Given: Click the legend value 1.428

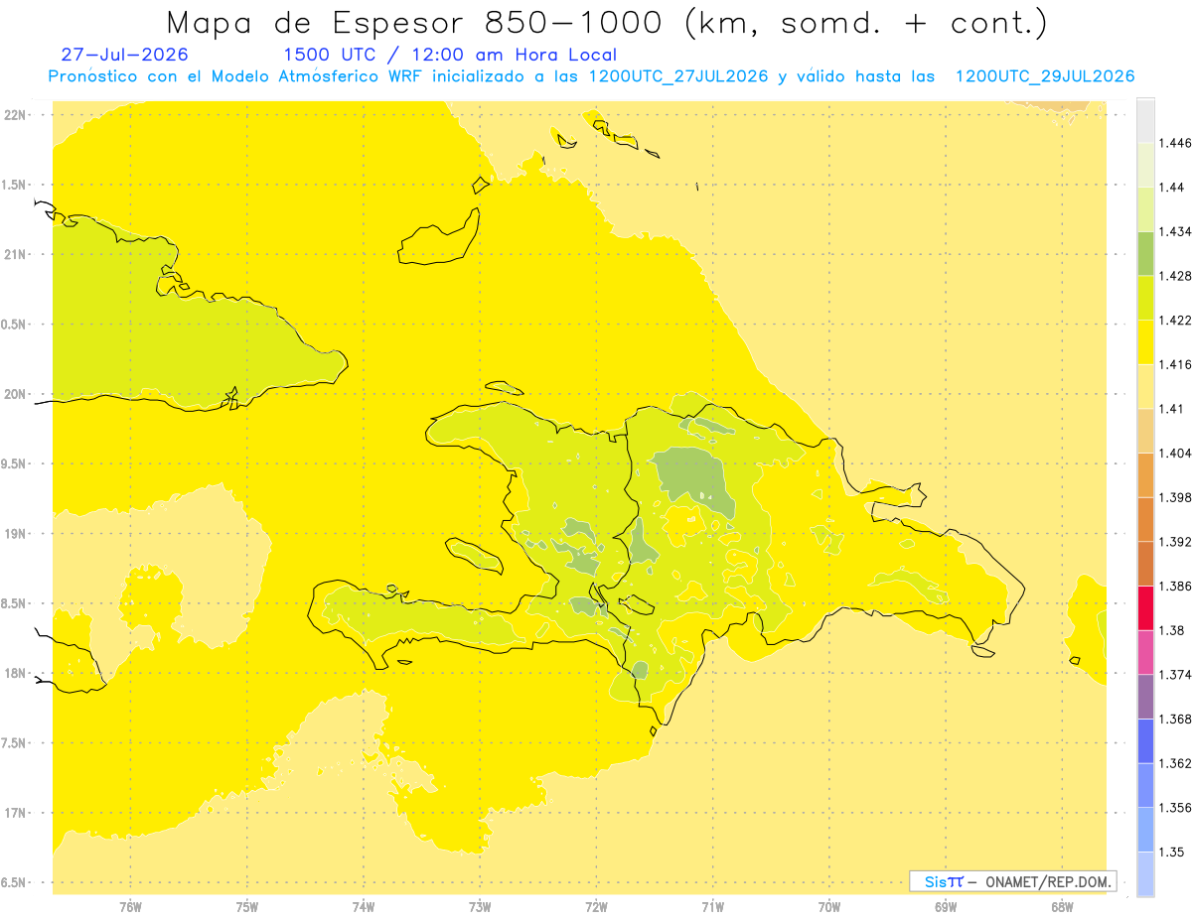Looking at the screenshot, I should 1175,276.
